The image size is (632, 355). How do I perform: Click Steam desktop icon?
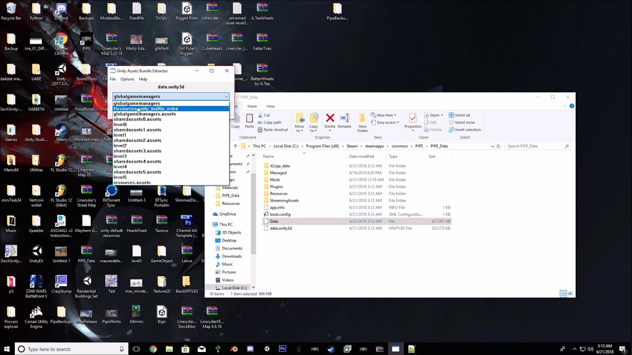click(x=61, y=133)
